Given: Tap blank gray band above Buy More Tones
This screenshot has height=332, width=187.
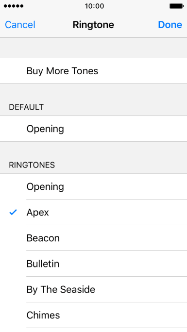Looking at the screenshot, I should click(93, 48).
